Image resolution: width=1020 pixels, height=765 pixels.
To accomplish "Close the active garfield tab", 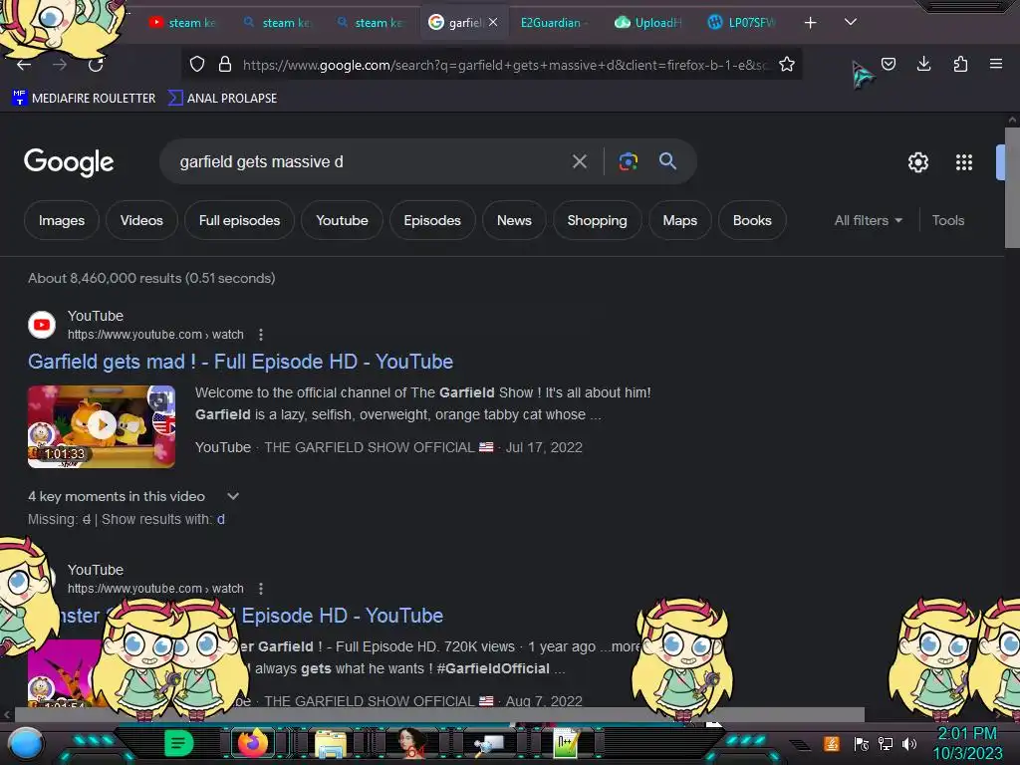I will (x=493, y=22).
